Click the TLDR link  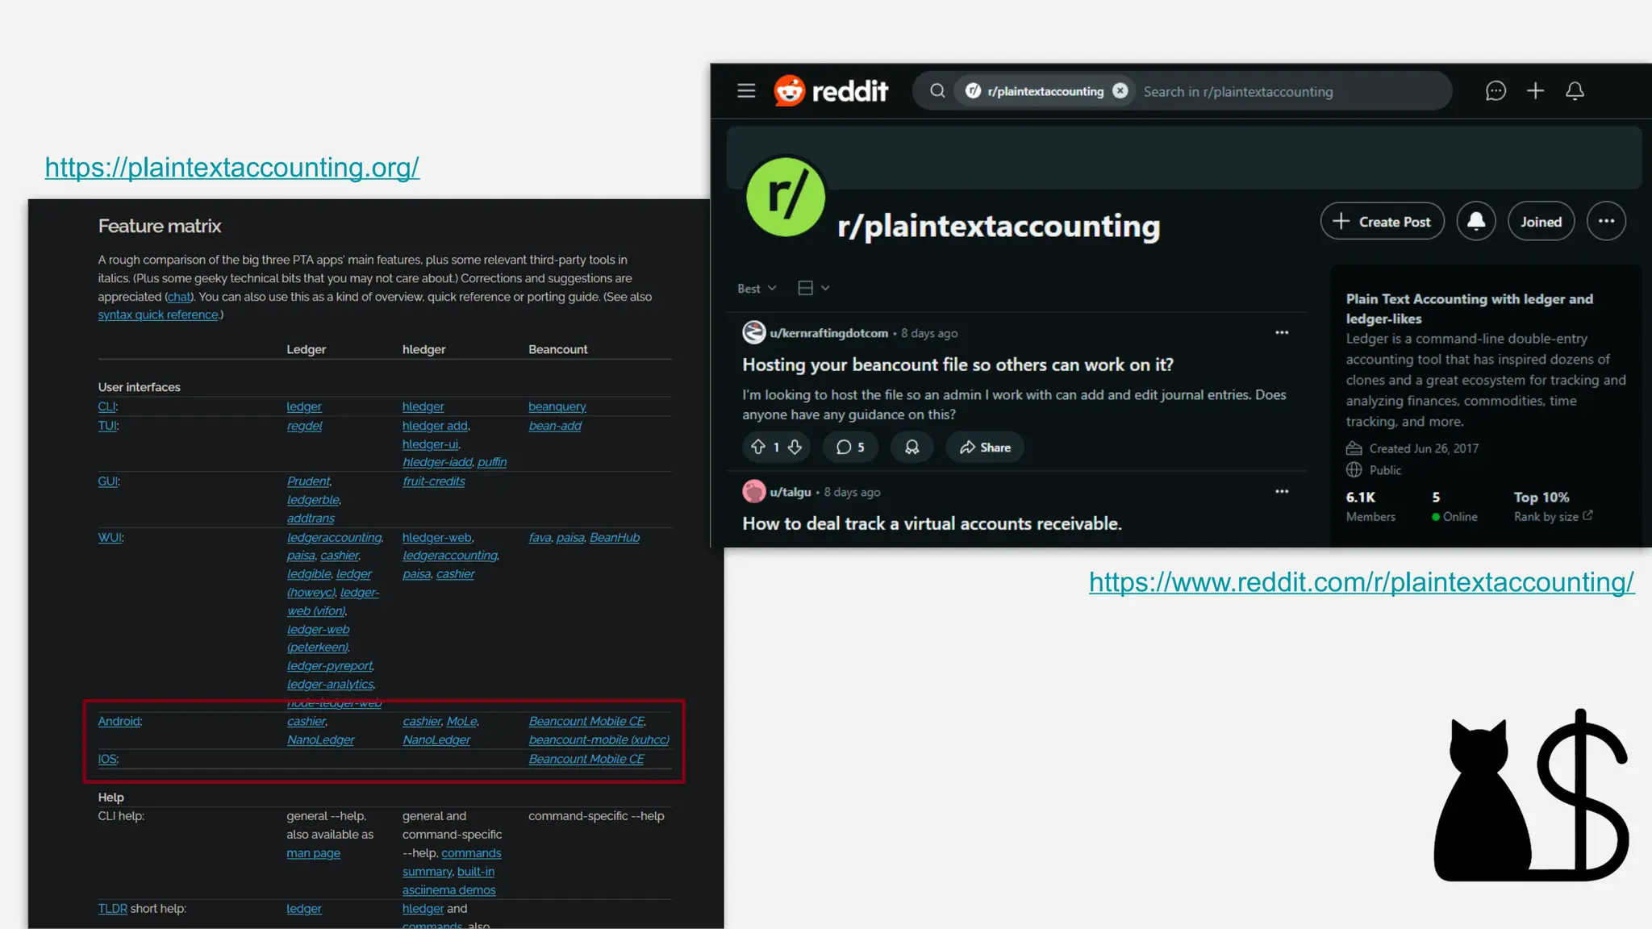tap(112, 909)
